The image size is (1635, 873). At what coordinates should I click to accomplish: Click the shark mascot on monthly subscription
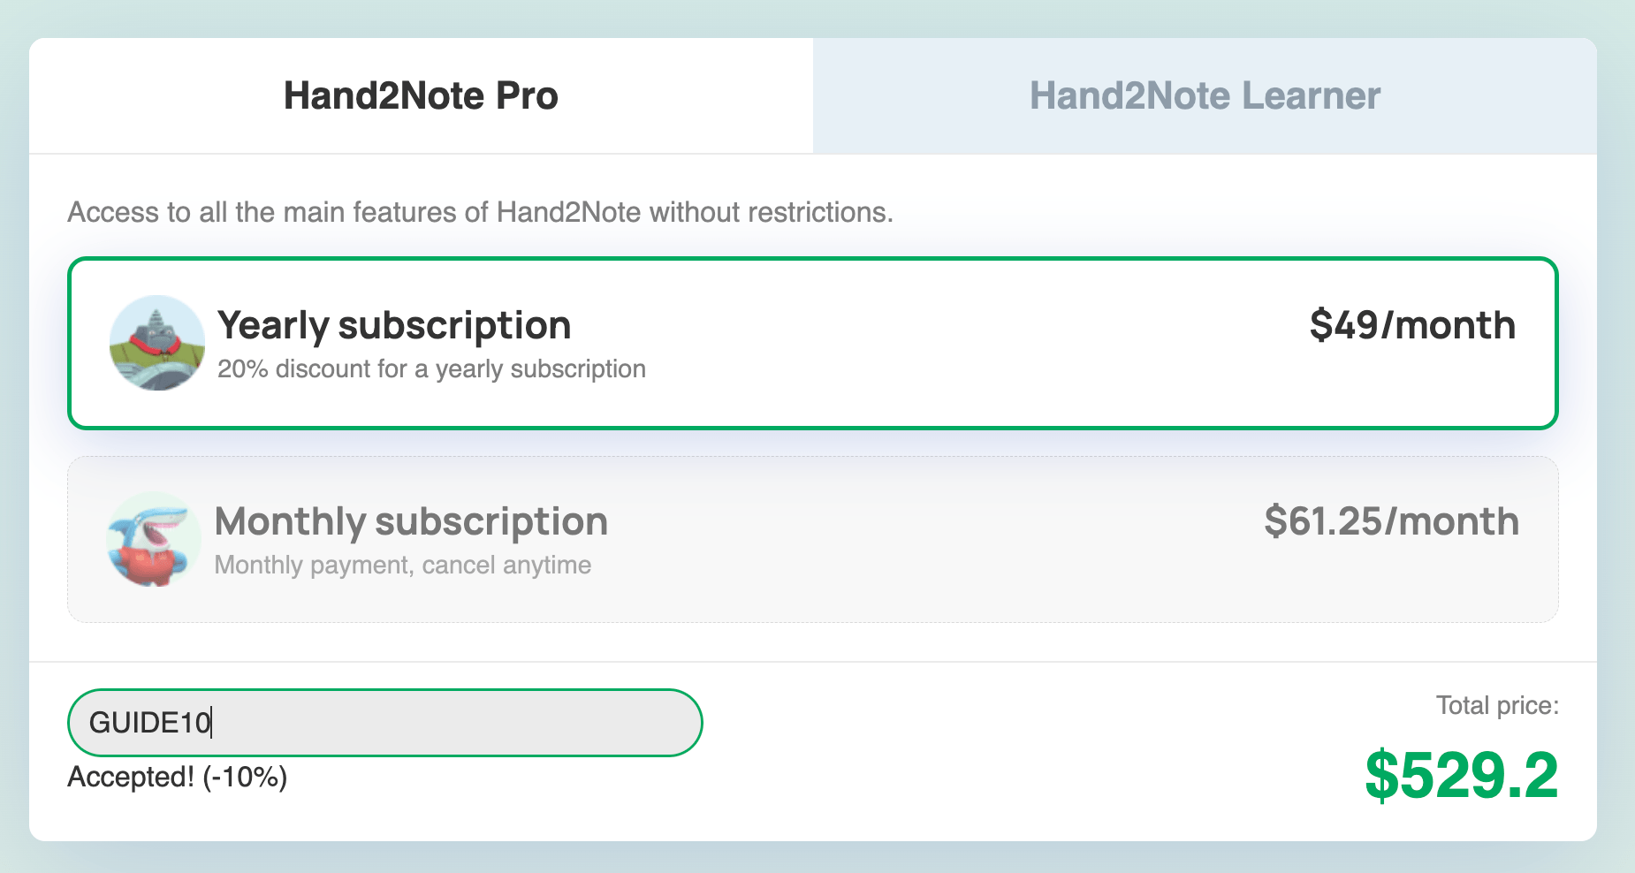[x=152, y=538]
